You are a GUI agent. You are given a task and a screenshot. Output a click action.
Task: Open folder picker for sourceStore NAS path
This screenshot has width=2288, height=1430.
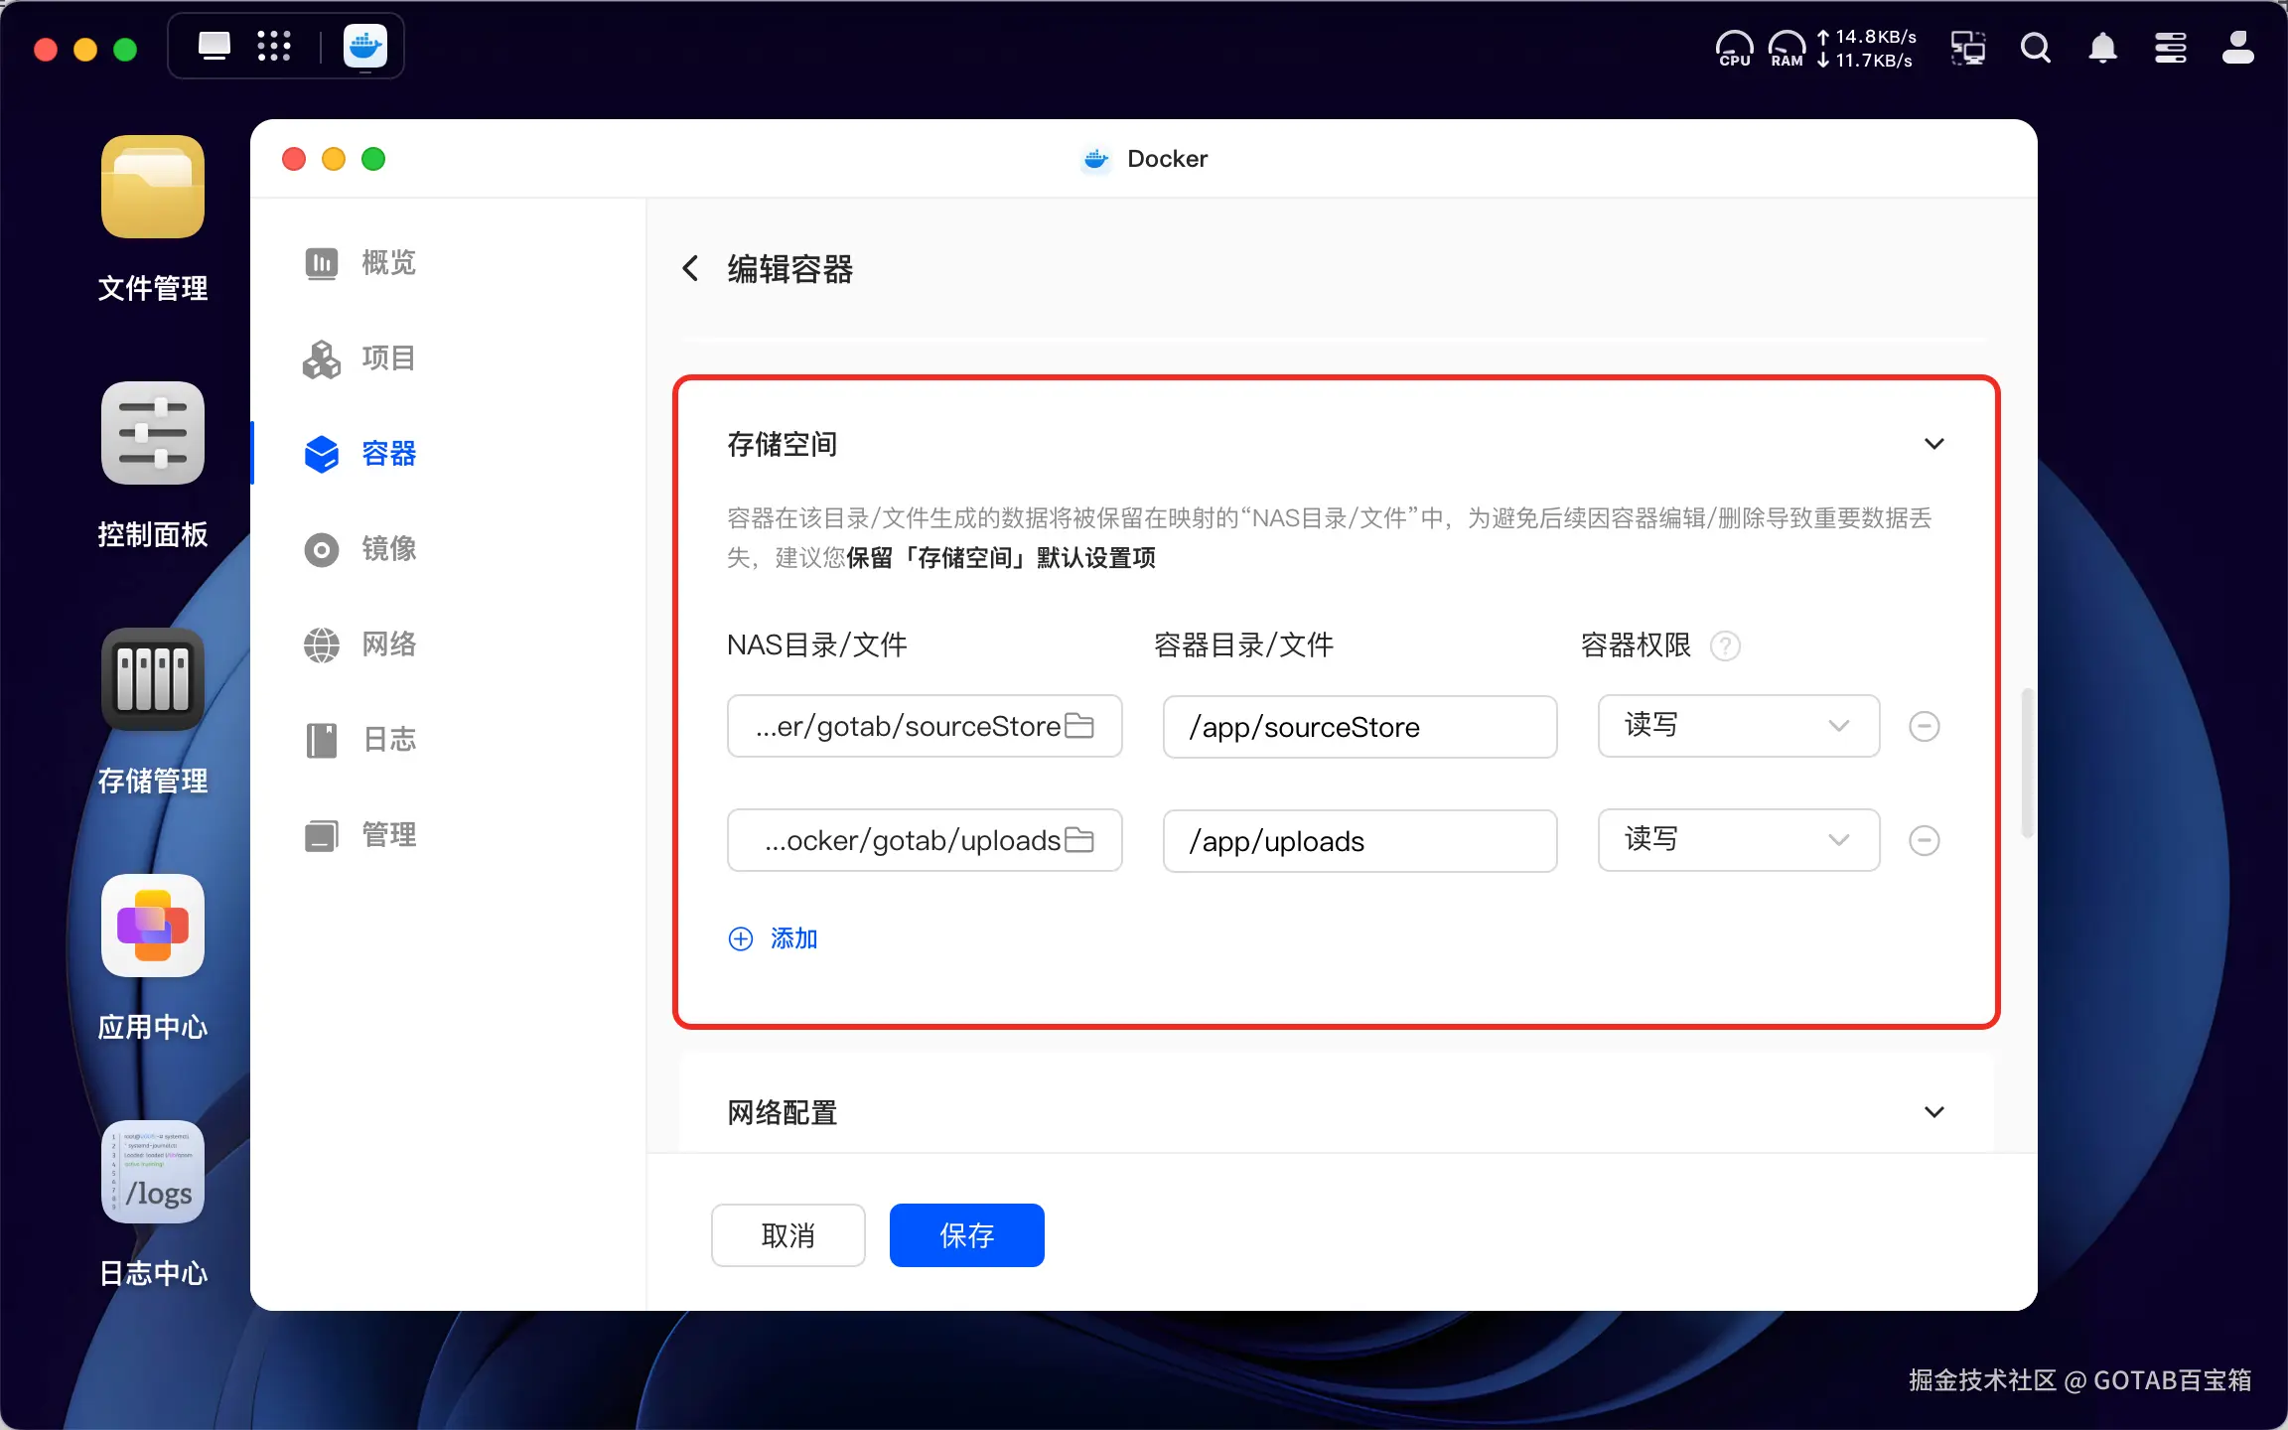pos(1079,726)
